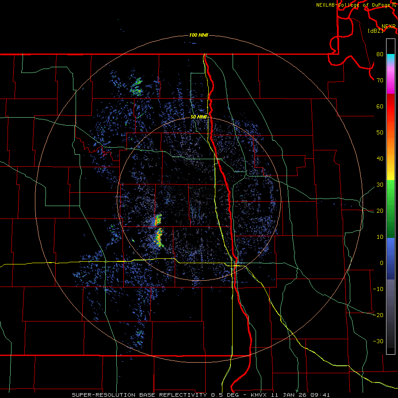Image resolution: width=398 pixels, height=398 pixels.
Task: Click the dBZ units label
Action: (x=375, y=31)
